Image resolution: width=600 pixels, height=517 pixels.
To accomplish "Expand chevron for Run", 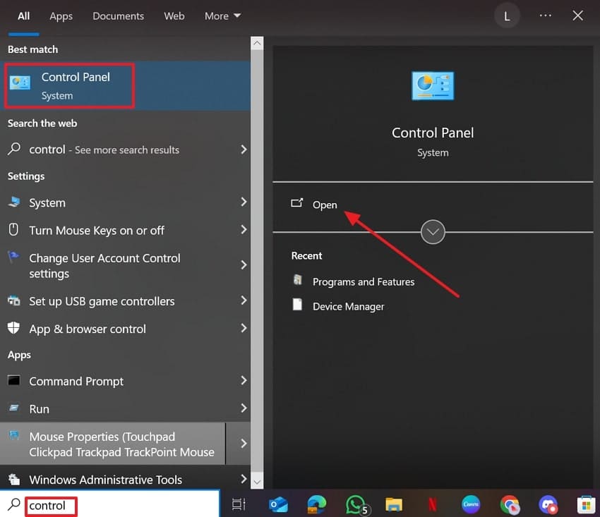I will pos(244,408).
